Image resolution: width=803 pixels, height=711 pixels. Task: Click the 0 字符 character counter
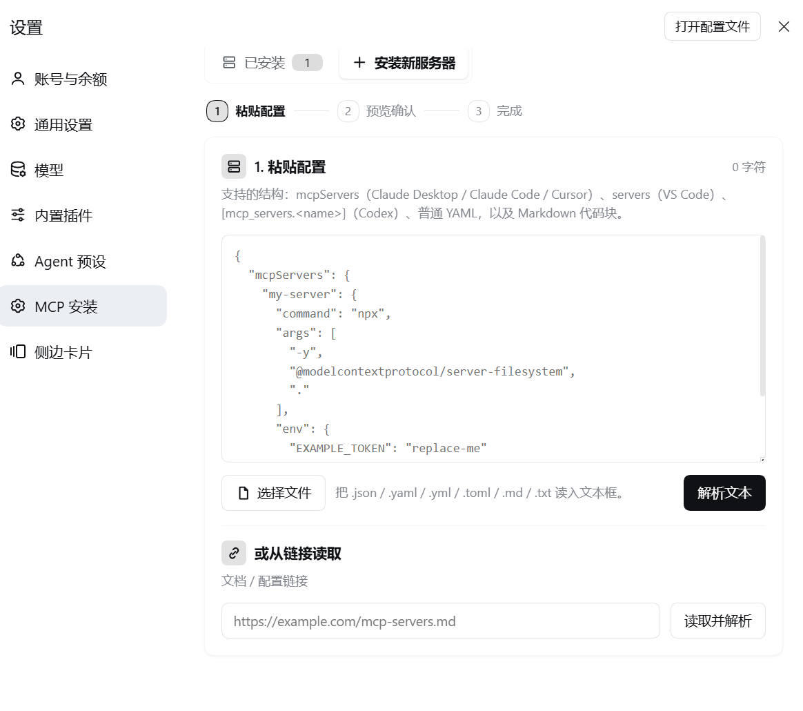tap(749, 167)
